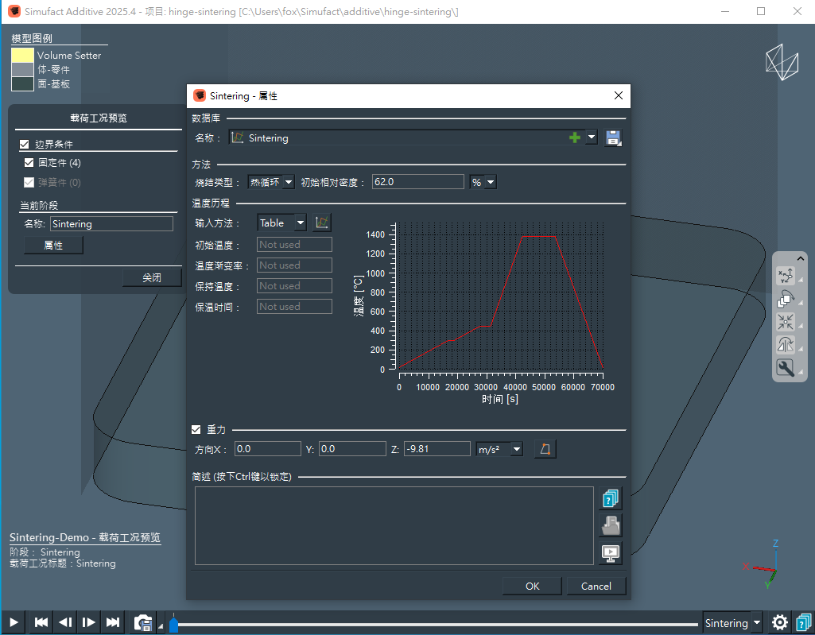Click the stamp icon beside description box

point(611,525)
